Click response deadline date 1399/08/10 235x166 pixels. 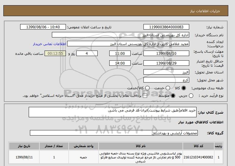(x=166, y=53)
